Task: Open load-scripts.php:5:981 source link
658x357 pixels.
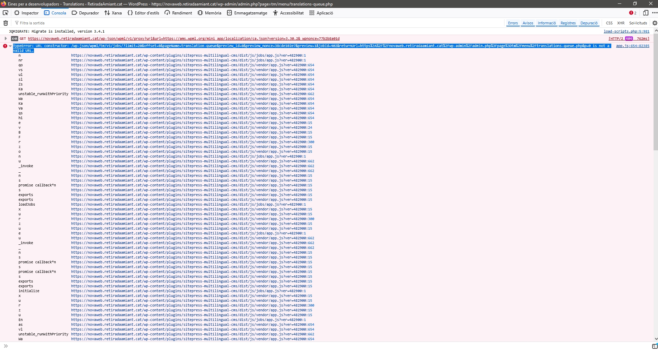Action: click(626, 32)
